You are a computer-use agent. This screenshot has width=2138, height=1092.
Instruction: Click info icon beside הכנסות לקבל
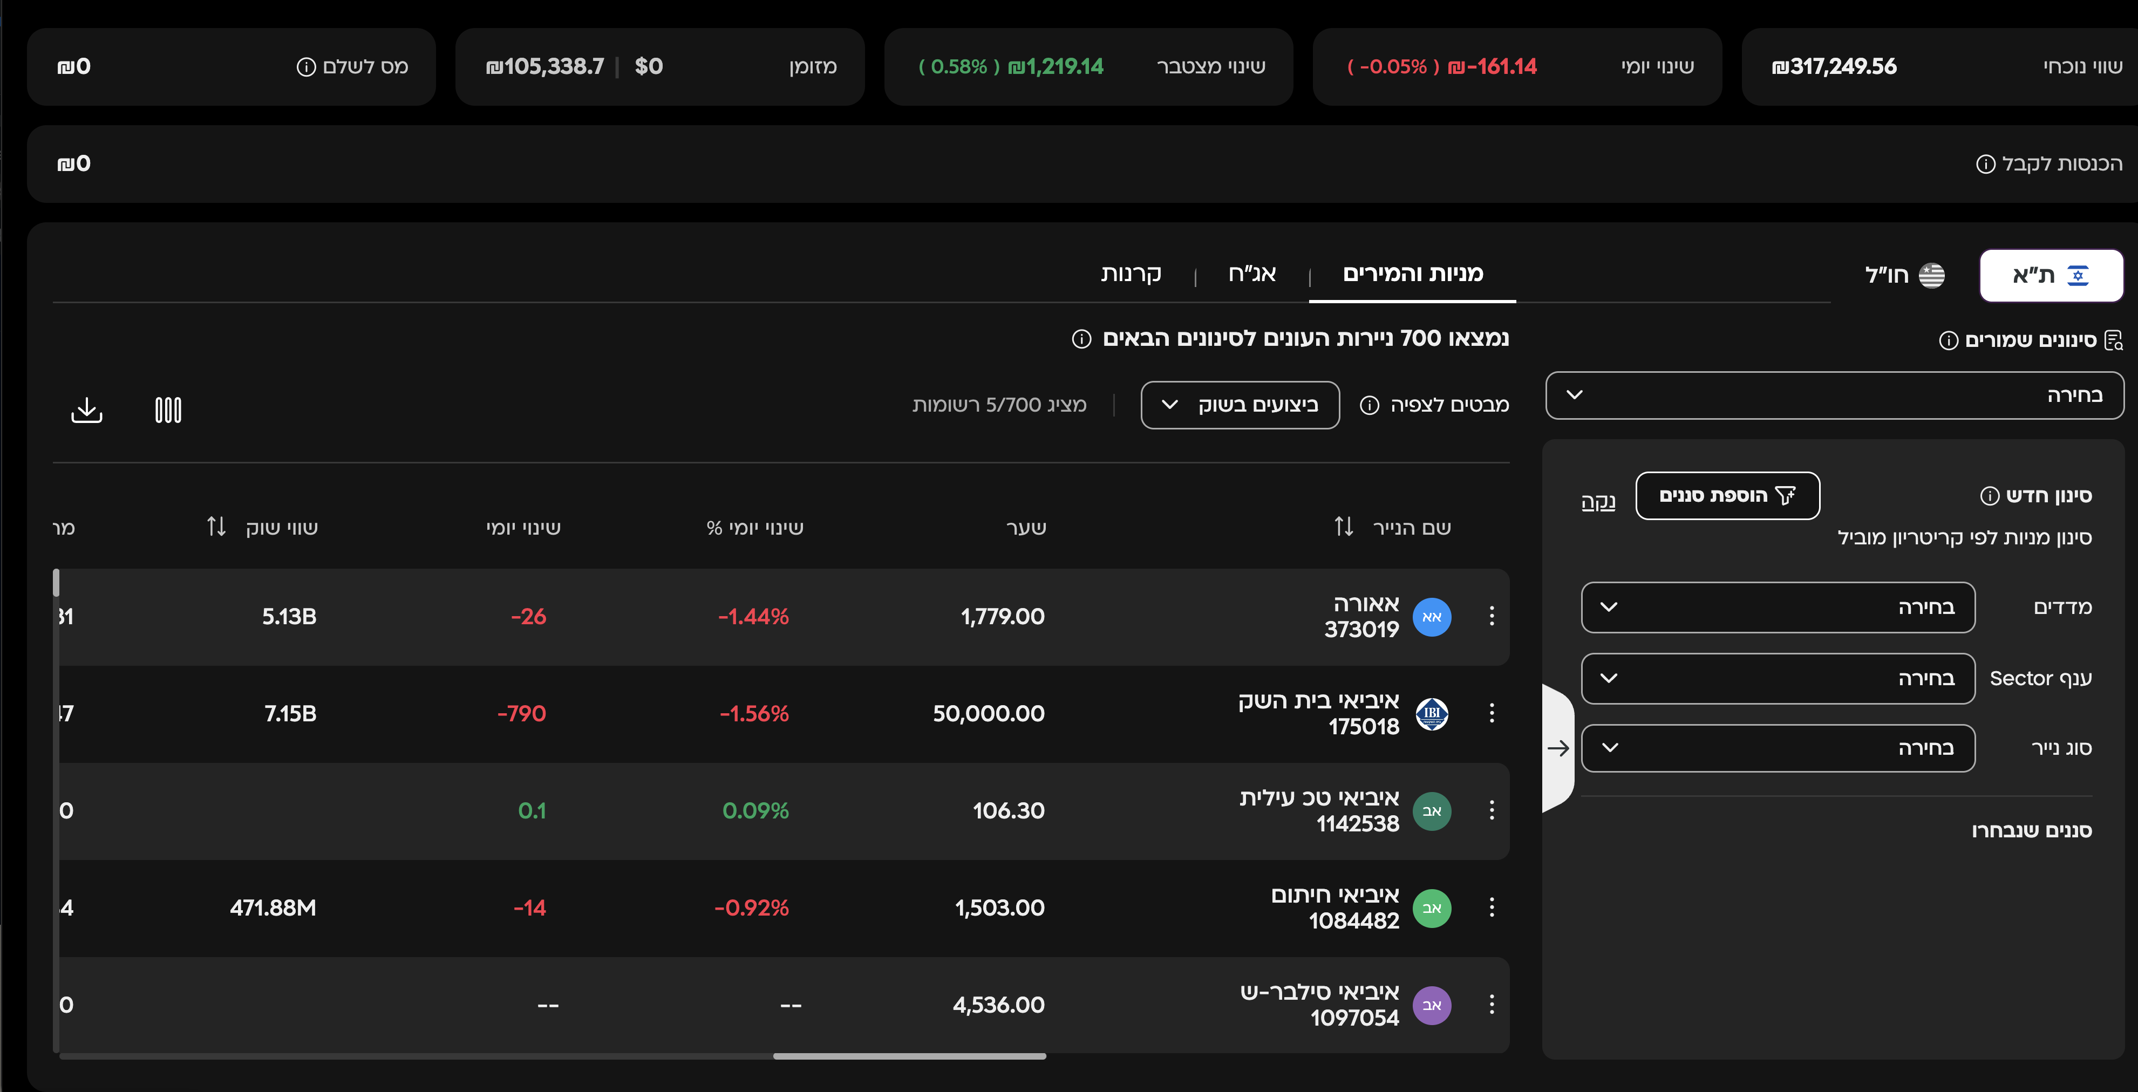[1985, 163]
